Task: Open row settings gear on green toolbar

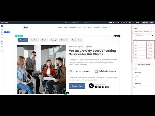Action: coord(16,36)
